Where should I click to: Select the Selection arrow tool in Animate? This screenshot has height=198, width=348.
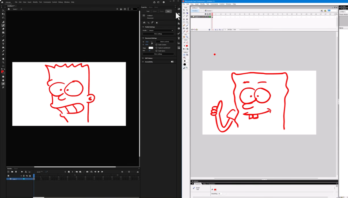(3, 11)
